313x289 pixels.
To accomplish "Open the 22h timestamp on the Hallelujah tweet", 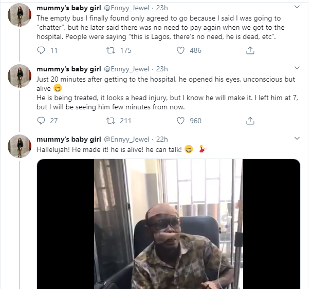I will (161, 139).
